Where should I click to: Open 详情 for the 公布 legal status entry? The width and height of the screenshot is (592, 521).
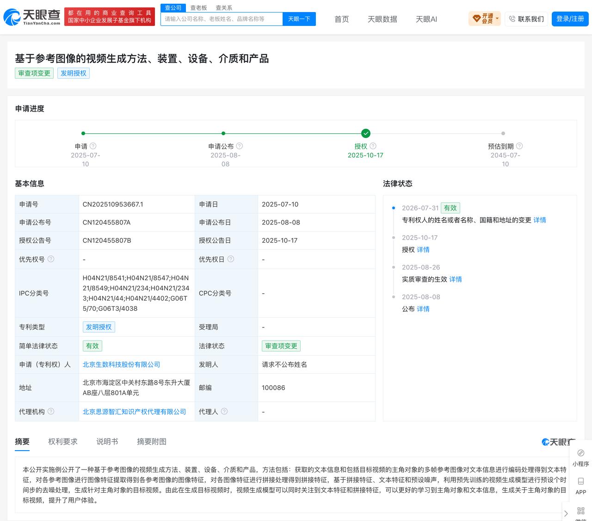pyautogui.click(x=423, y=309)
